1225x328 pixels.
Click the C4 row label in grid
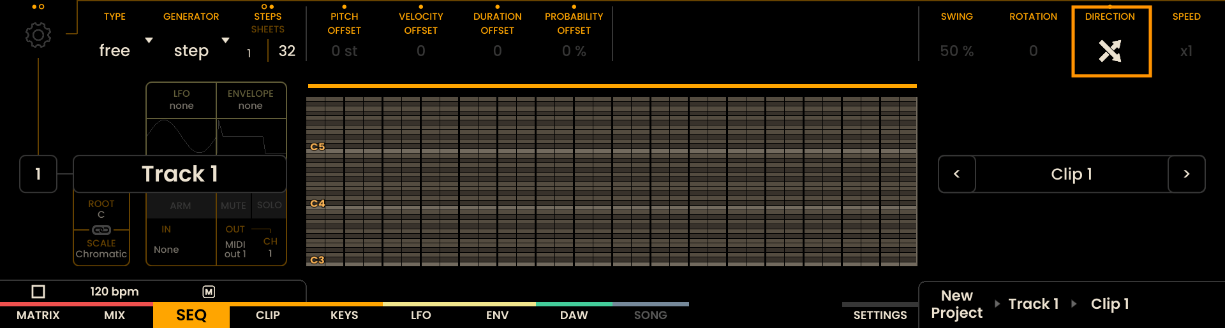pos(317,203)
